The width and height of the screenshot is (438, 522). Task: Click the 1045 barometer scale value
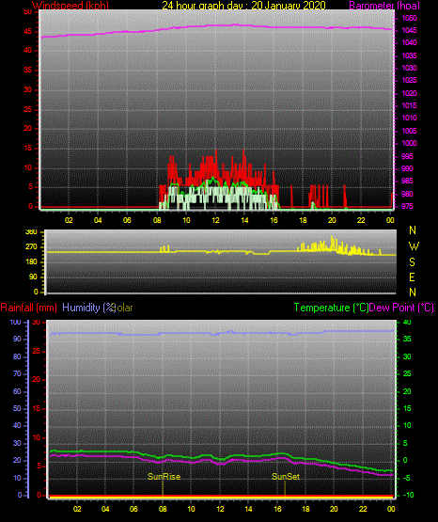409,31
